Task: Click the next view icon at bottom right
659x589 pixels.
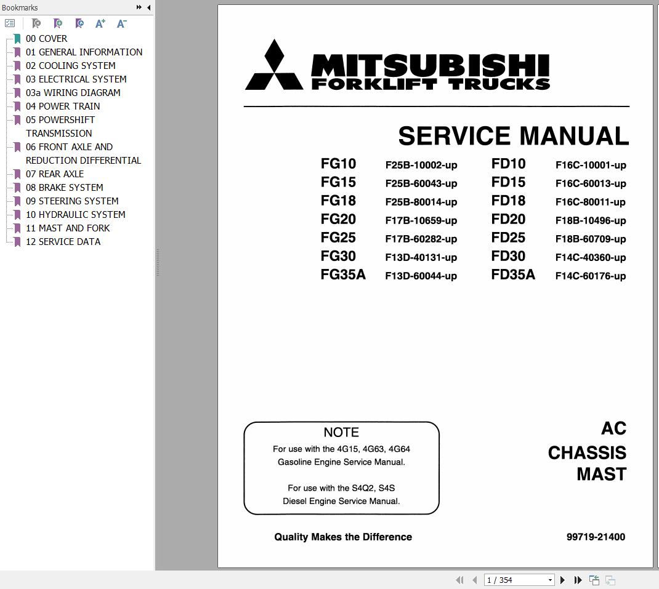Action: click(610, 580)
